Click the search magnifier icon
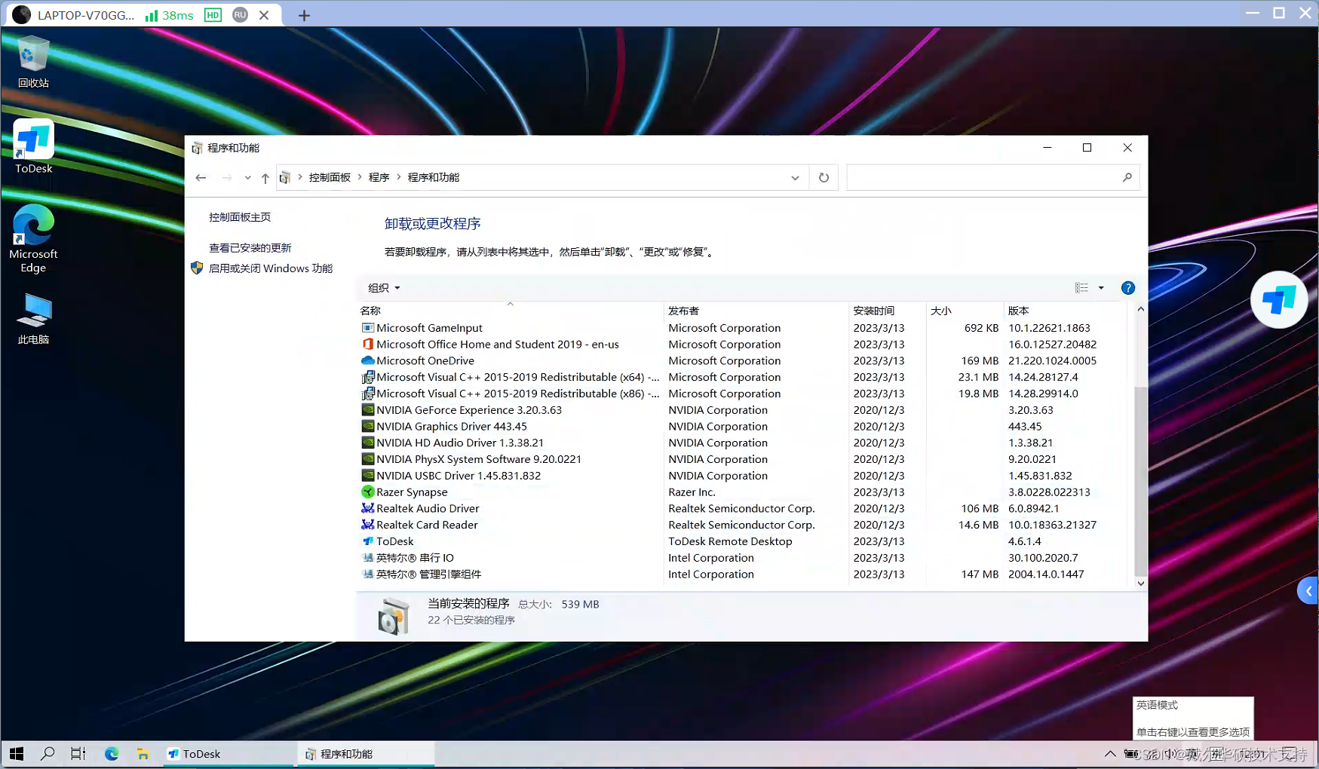 pyautogui.click(x=1127, y=177)
